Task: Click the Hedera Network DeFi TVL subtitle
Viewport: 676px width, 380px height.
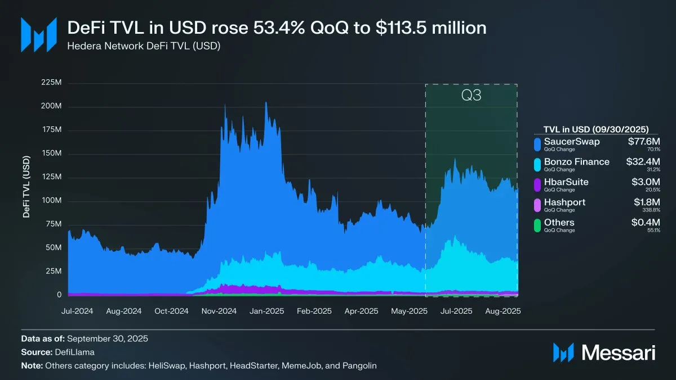Action: coord(144,46)
